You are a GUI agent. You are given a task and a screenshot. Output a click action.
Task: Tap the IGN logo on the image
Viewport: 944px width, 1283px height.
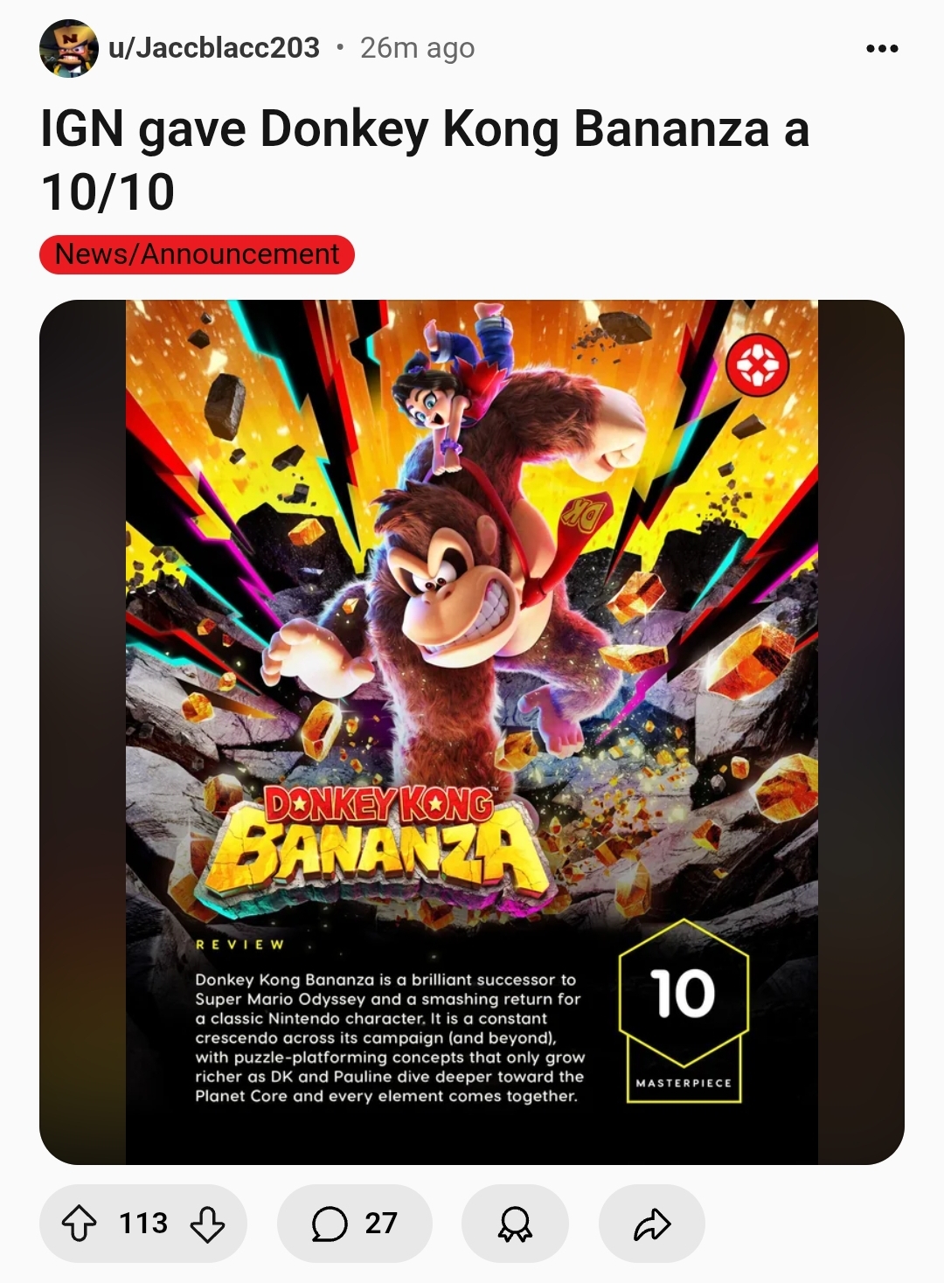(757, 365)
